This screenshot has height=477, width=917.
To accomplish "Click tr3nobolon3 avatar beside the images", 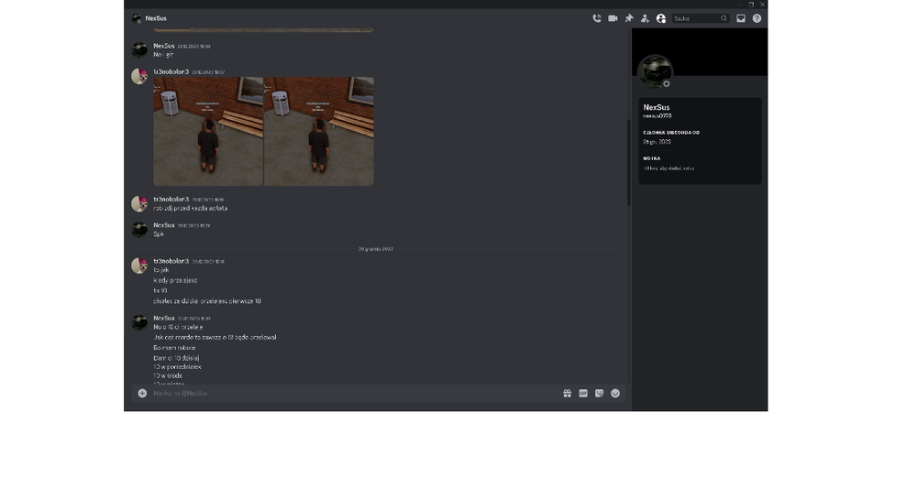I will 139,77.
